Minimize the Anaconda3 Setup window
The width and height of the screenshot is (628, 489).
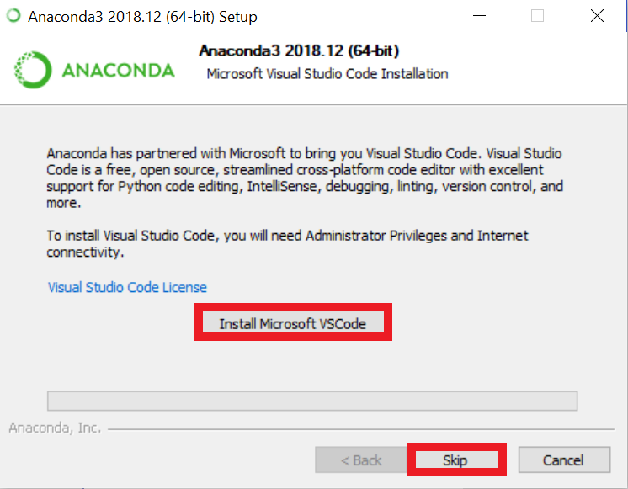coord(479,16)
